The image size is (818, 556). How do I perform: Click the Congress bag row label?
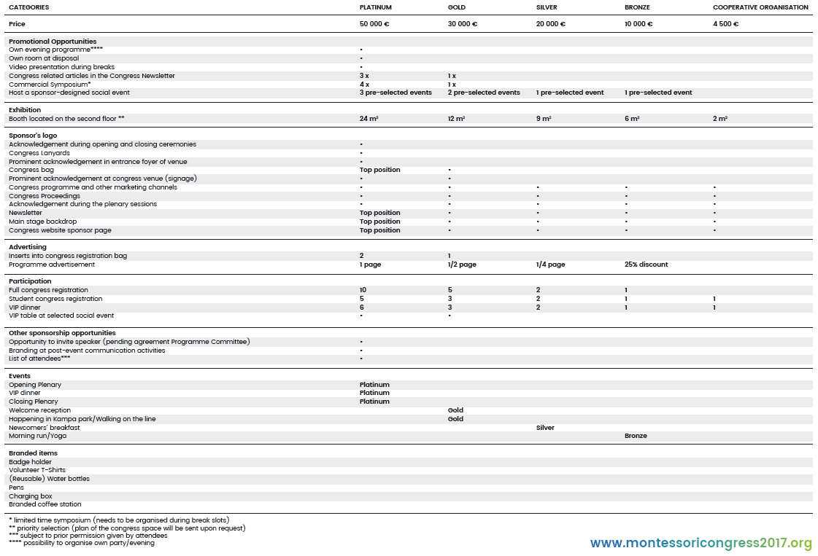31,170
